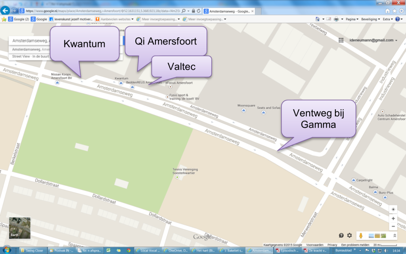Open browser Tools gear icon

(401, 11)
